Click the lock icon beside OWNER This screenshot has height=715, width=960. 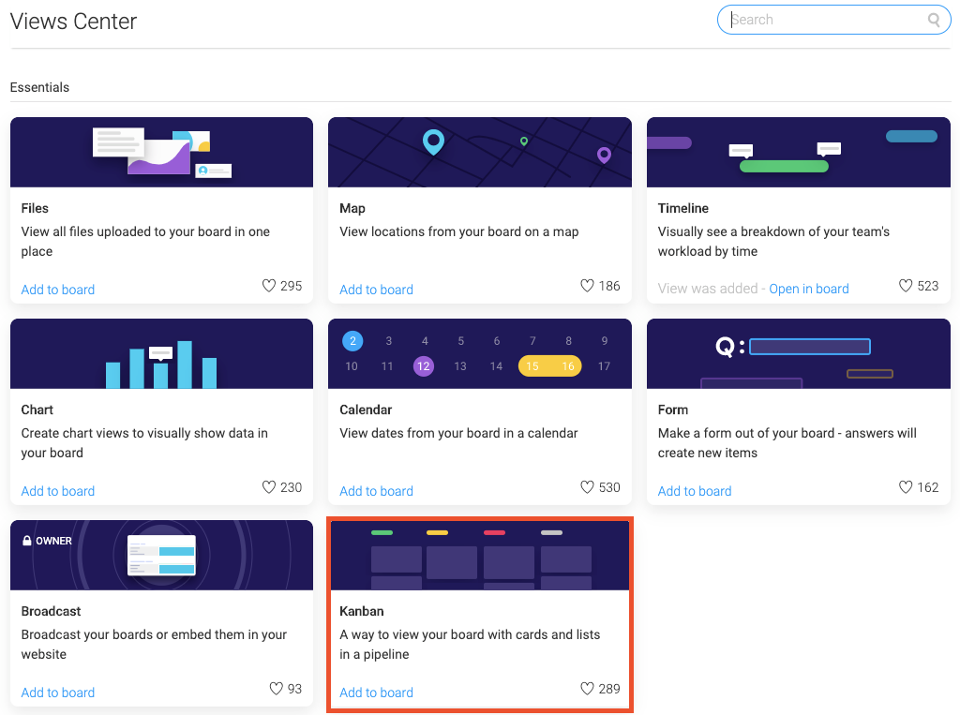click(27, 541)
